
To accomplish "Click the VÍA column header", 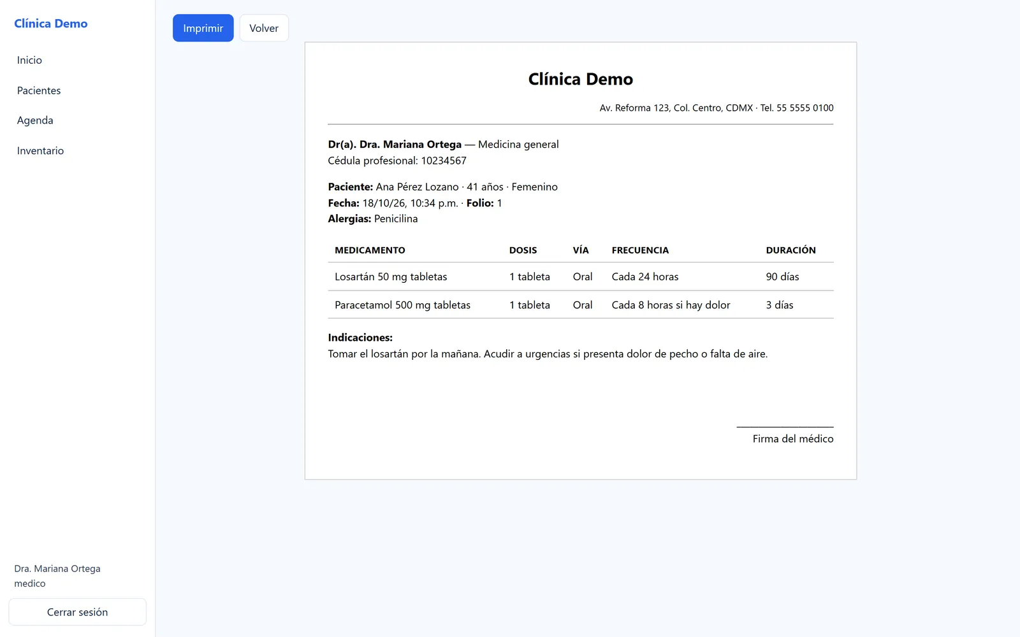I will tap(581, 250).
